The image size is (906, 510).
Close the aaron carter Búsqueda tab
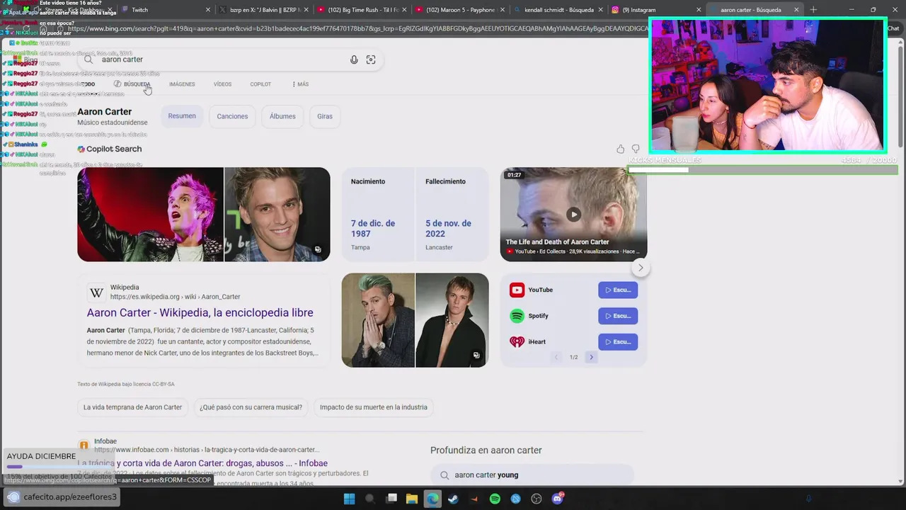pos(796,10)
